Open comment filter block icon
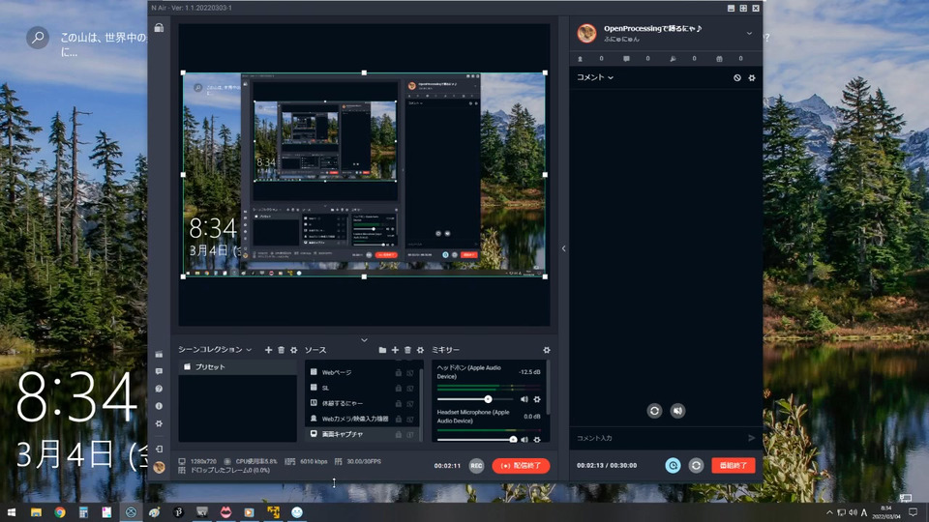 click(x=737, y=77)
